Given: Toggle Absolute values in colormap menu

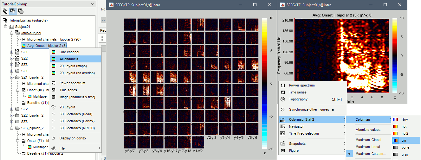Looking at the screenshot, I should point(368,130).
